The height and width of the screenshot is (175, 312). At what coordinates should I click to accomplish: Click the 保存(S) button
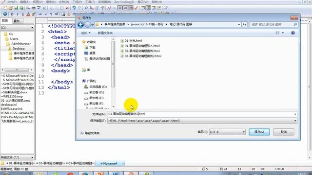259,132
